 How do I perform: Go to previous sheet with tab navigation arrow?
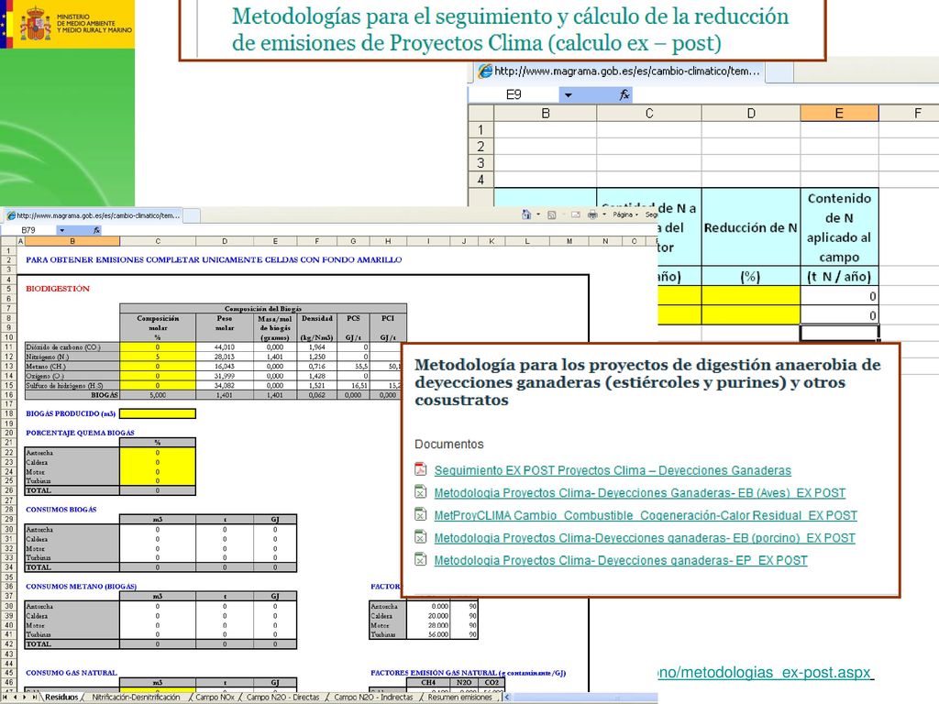pyautogui.click(x=16, y=697)
